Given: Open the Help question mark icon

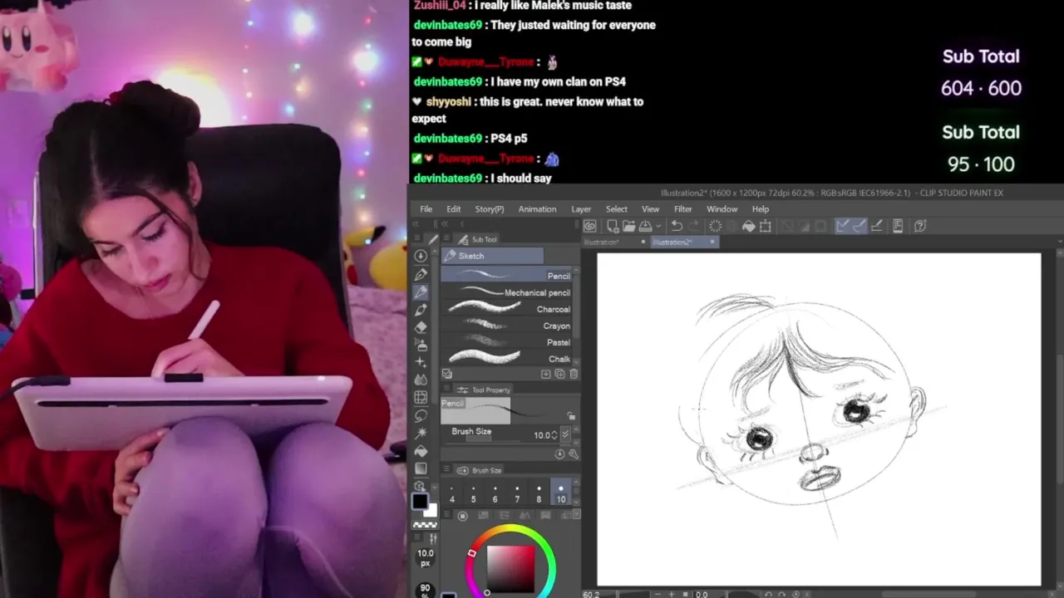Looking at the screenshot, I should click(920, 226).
